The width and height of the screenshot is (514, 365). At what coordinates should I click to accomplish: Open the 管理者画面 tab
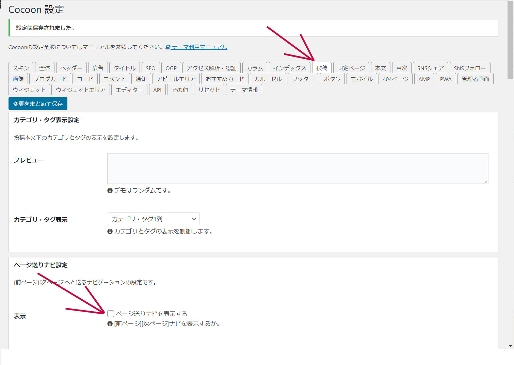[x=475, y=79]
